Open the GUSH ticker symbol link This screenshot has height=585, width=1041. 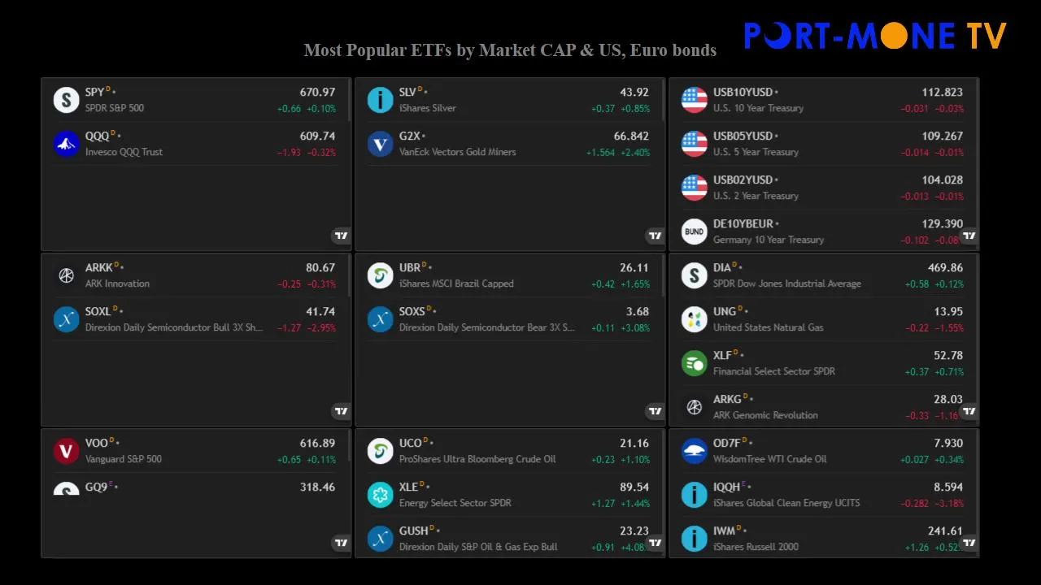413,531
